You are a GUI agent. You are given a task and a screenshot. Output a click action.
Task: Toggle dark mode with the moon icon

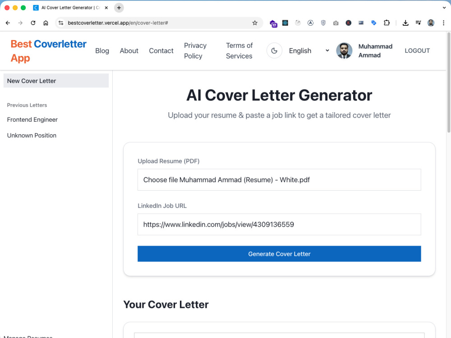[x=274, y=50]
